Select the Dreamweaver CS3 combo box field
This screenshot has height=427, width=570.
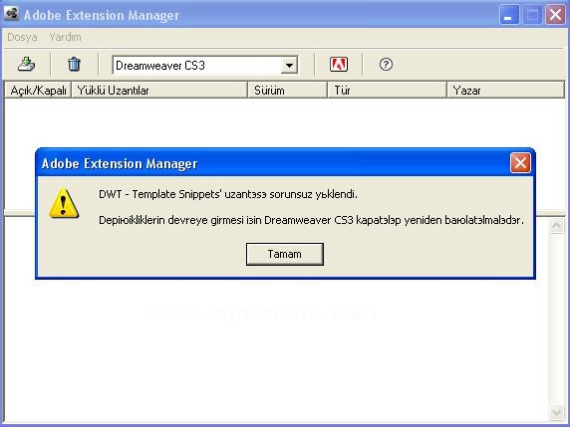point(205,66)
